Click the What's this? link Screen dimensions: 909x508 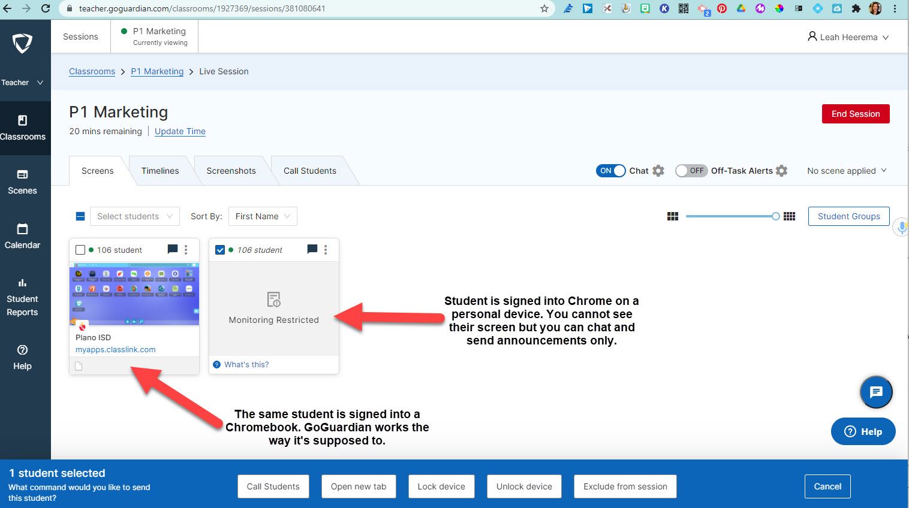[246, 364]
